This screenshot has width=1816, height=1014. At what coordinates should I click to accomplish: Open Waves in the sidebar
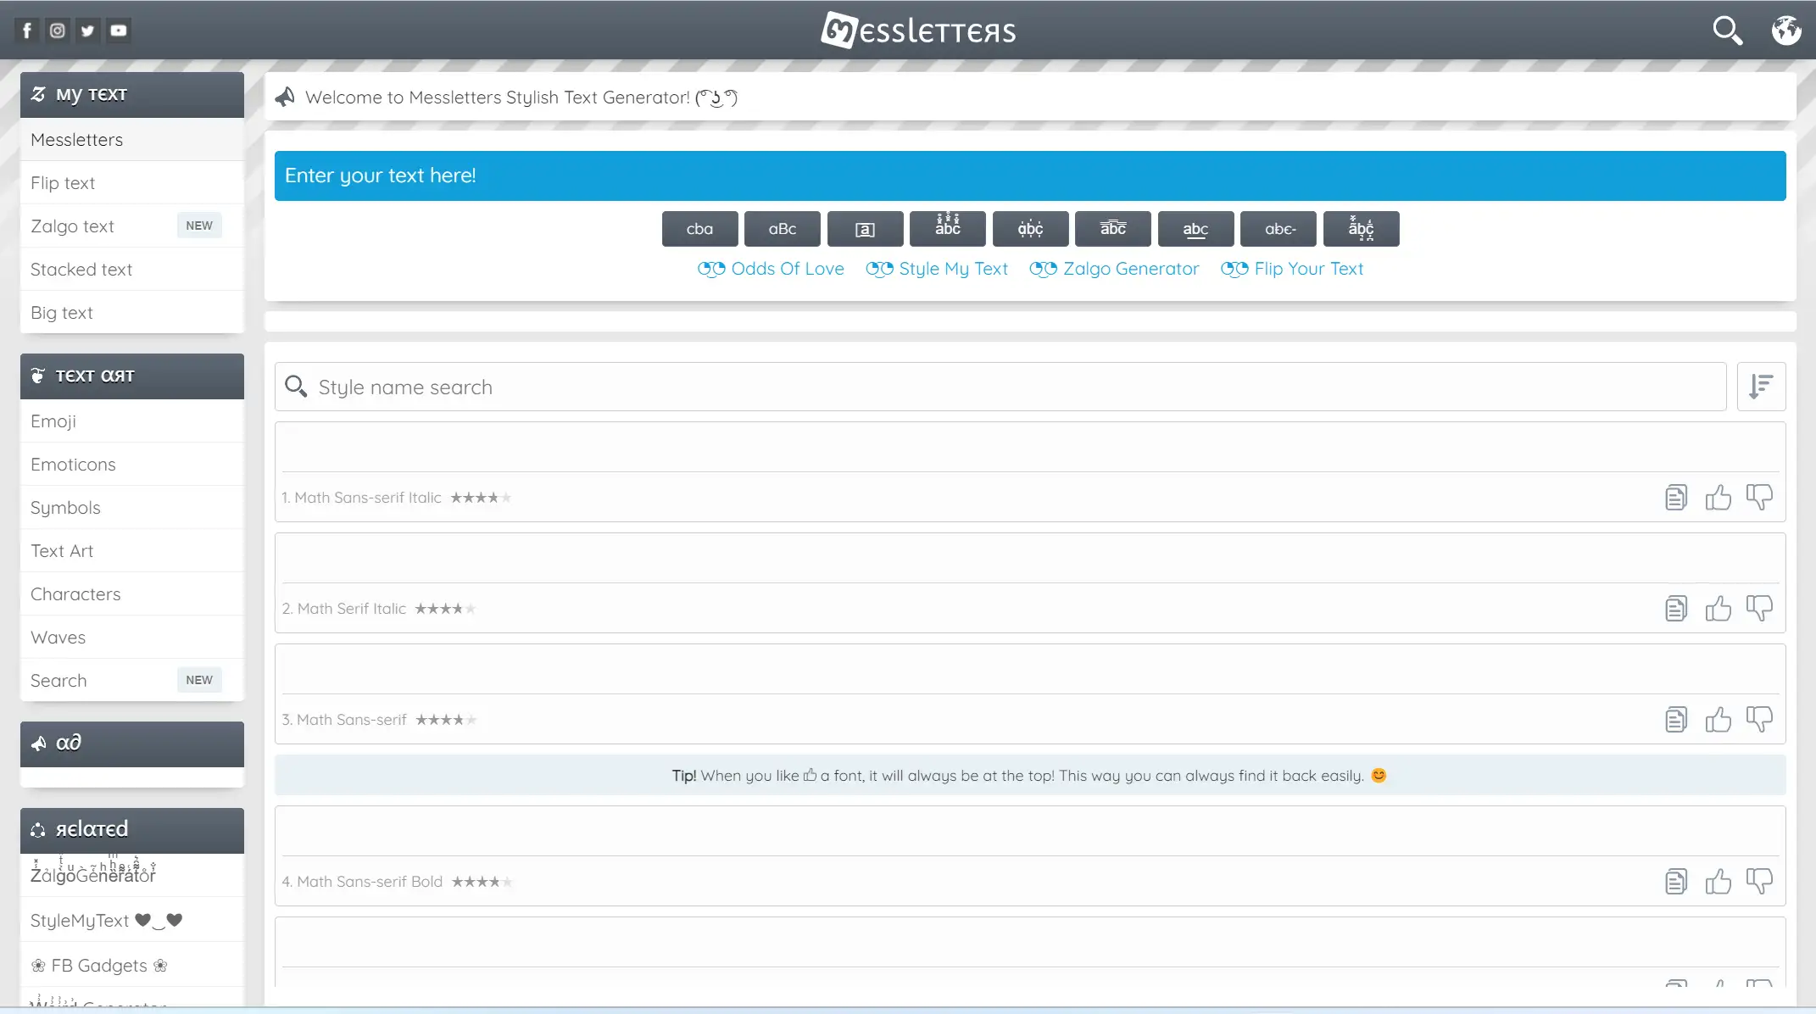click(x=132, y=638)
